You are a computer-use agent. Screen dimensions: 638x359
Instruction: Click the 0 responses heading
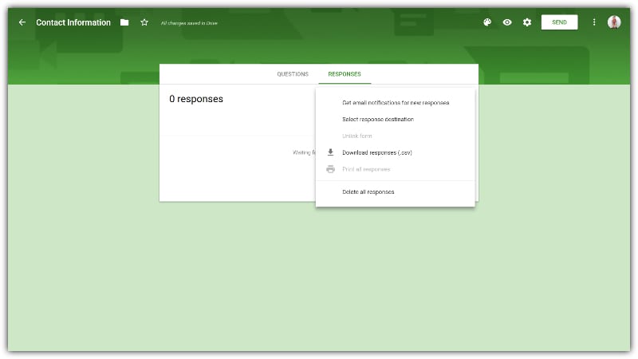pos(196,99)
